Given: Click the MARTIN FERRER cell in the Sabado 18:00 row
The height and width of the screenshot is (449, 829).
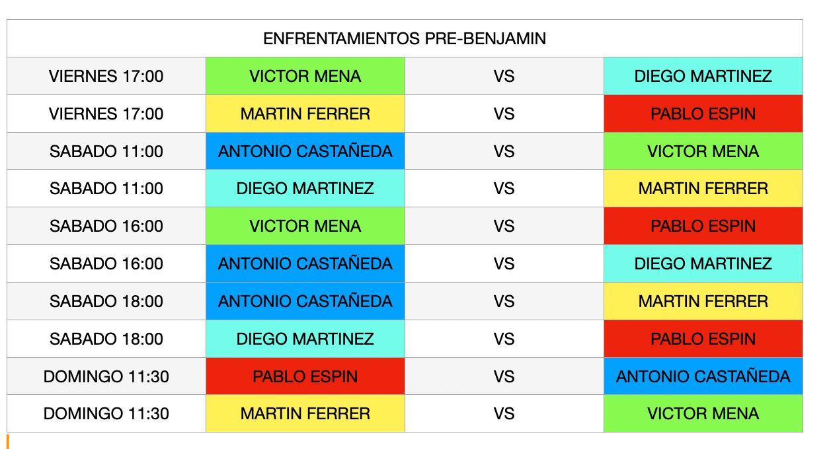Looking at the screenshot, I should click(703, 301).
